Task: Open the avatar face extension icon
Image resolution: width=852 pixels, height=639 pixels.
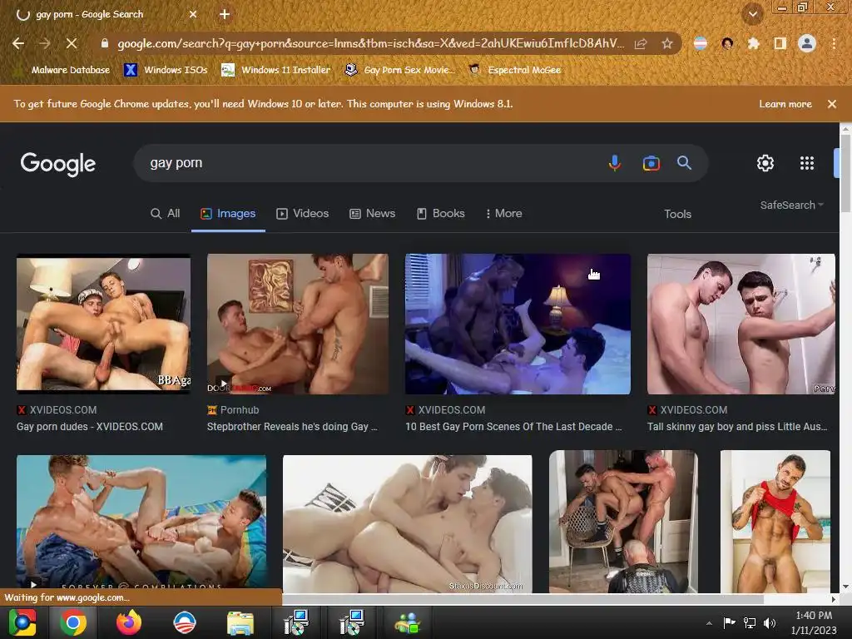Action: 727,43
